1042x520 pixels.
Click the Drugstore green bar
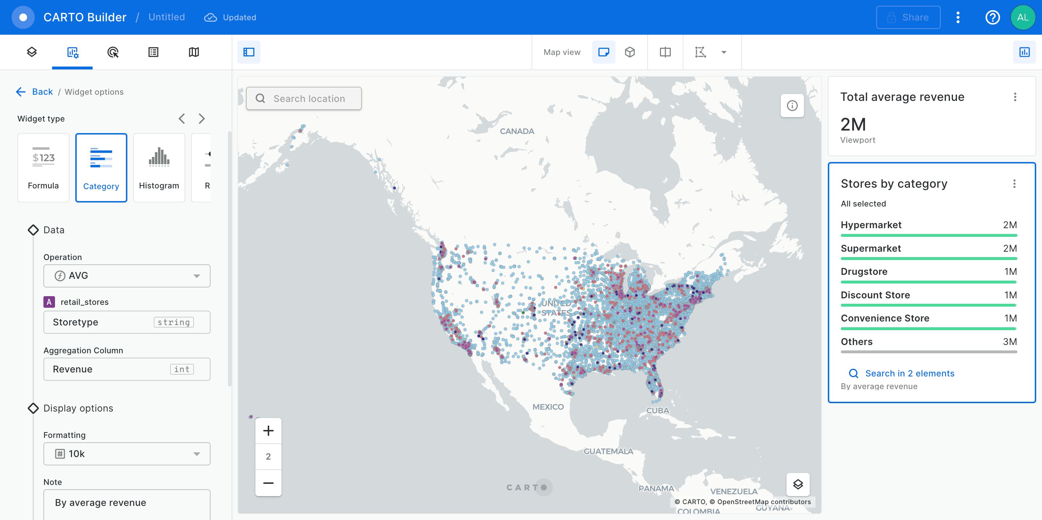pyautogui.click(x=928, y=282)
